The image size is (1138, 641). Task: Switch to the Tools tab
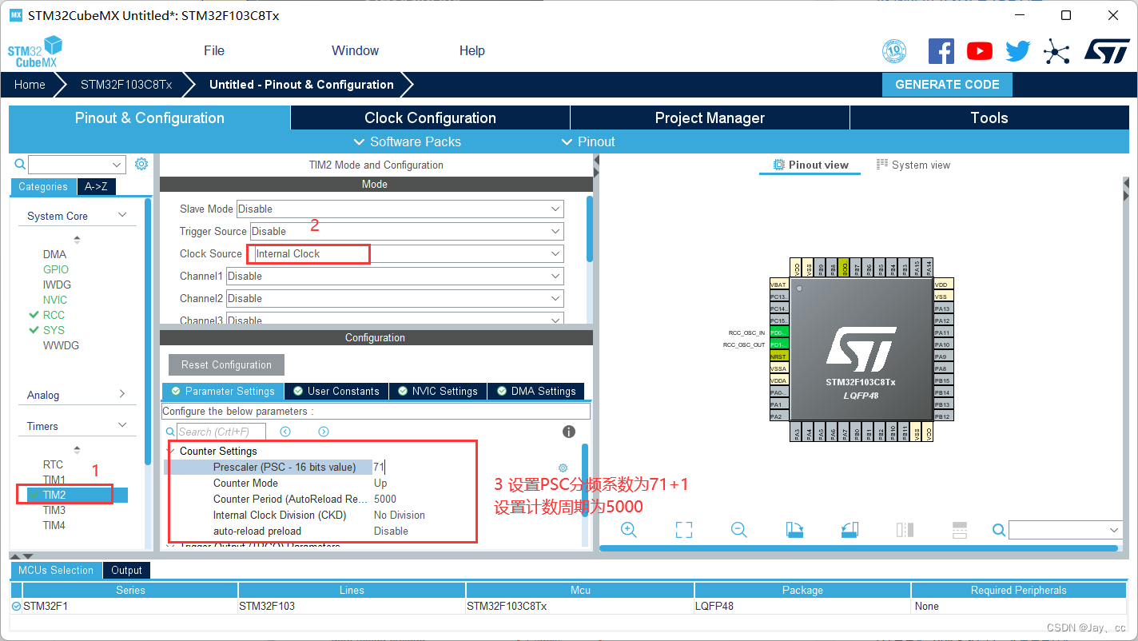coord(989,117)
